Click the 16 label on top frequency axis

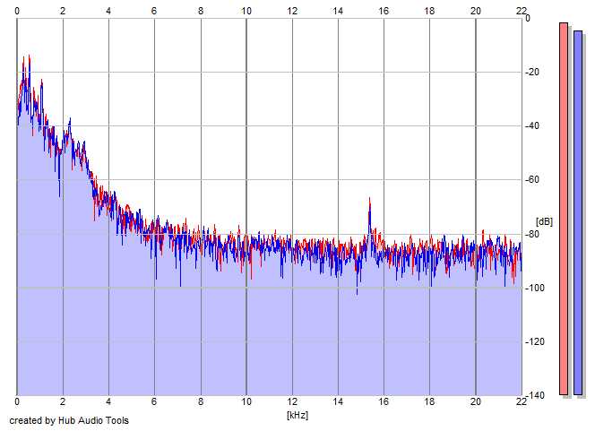[x=384, y=11]
